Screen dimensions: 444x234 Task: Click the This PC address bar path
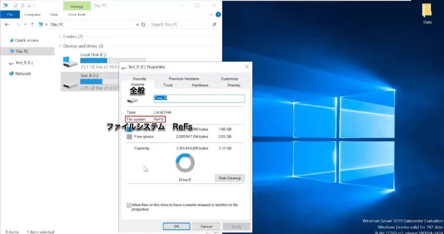click(57, 24)
